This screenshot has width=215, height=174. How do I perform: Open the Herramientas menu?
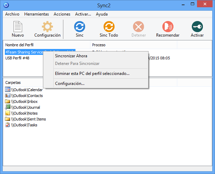36,14
